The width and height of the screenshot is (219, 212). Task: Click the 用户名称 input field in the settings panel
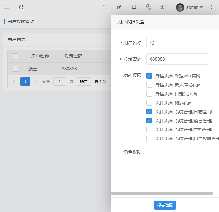click(x=178, y=43)
